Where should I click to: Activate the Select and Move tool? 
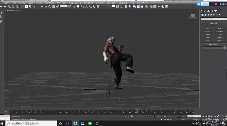coord(46,7)
